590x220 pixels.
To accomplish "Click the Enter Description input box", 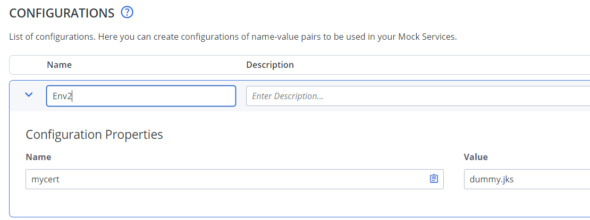I will tap(418, 96).
